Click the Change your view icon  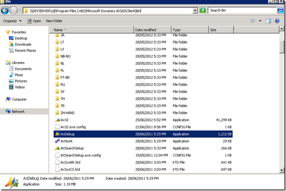[x=252, y=21]
